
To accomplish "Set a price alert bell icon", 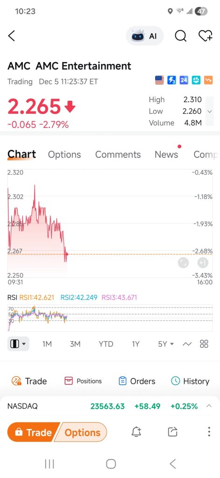I will coord(136,432).
